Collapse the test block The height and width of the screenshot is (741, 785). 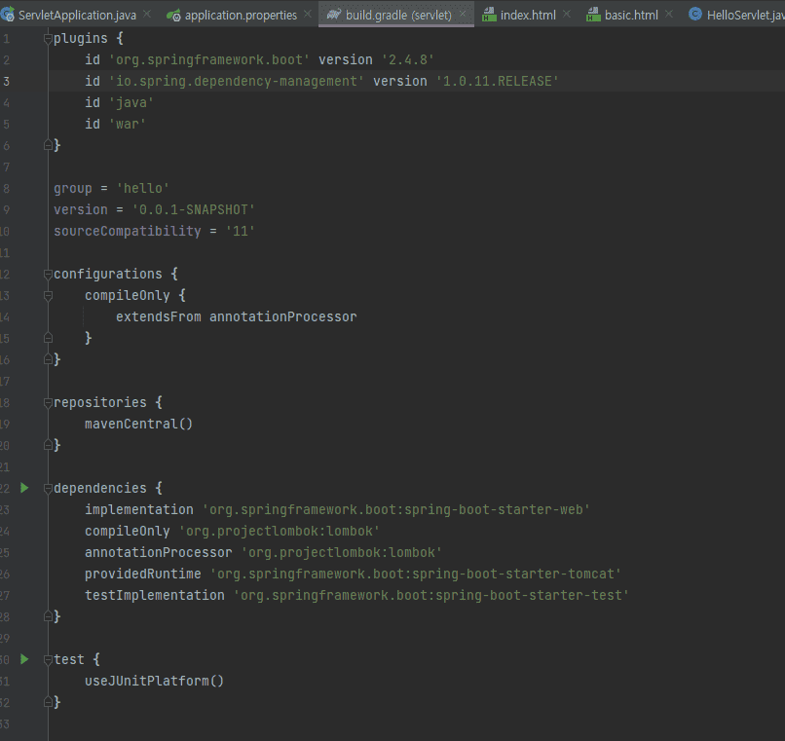[x=48, y=659]
